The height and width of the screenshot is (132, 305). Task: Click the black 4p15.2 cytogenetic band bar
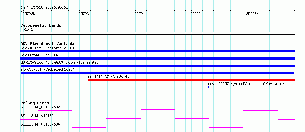click(158, 33)
